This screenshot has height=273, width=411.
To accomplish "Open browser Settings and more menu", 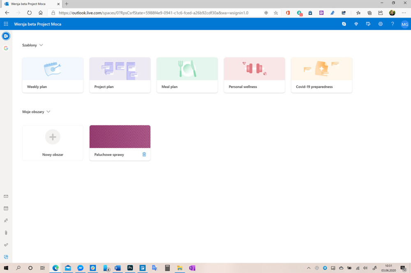I will [x=404, y=13].
